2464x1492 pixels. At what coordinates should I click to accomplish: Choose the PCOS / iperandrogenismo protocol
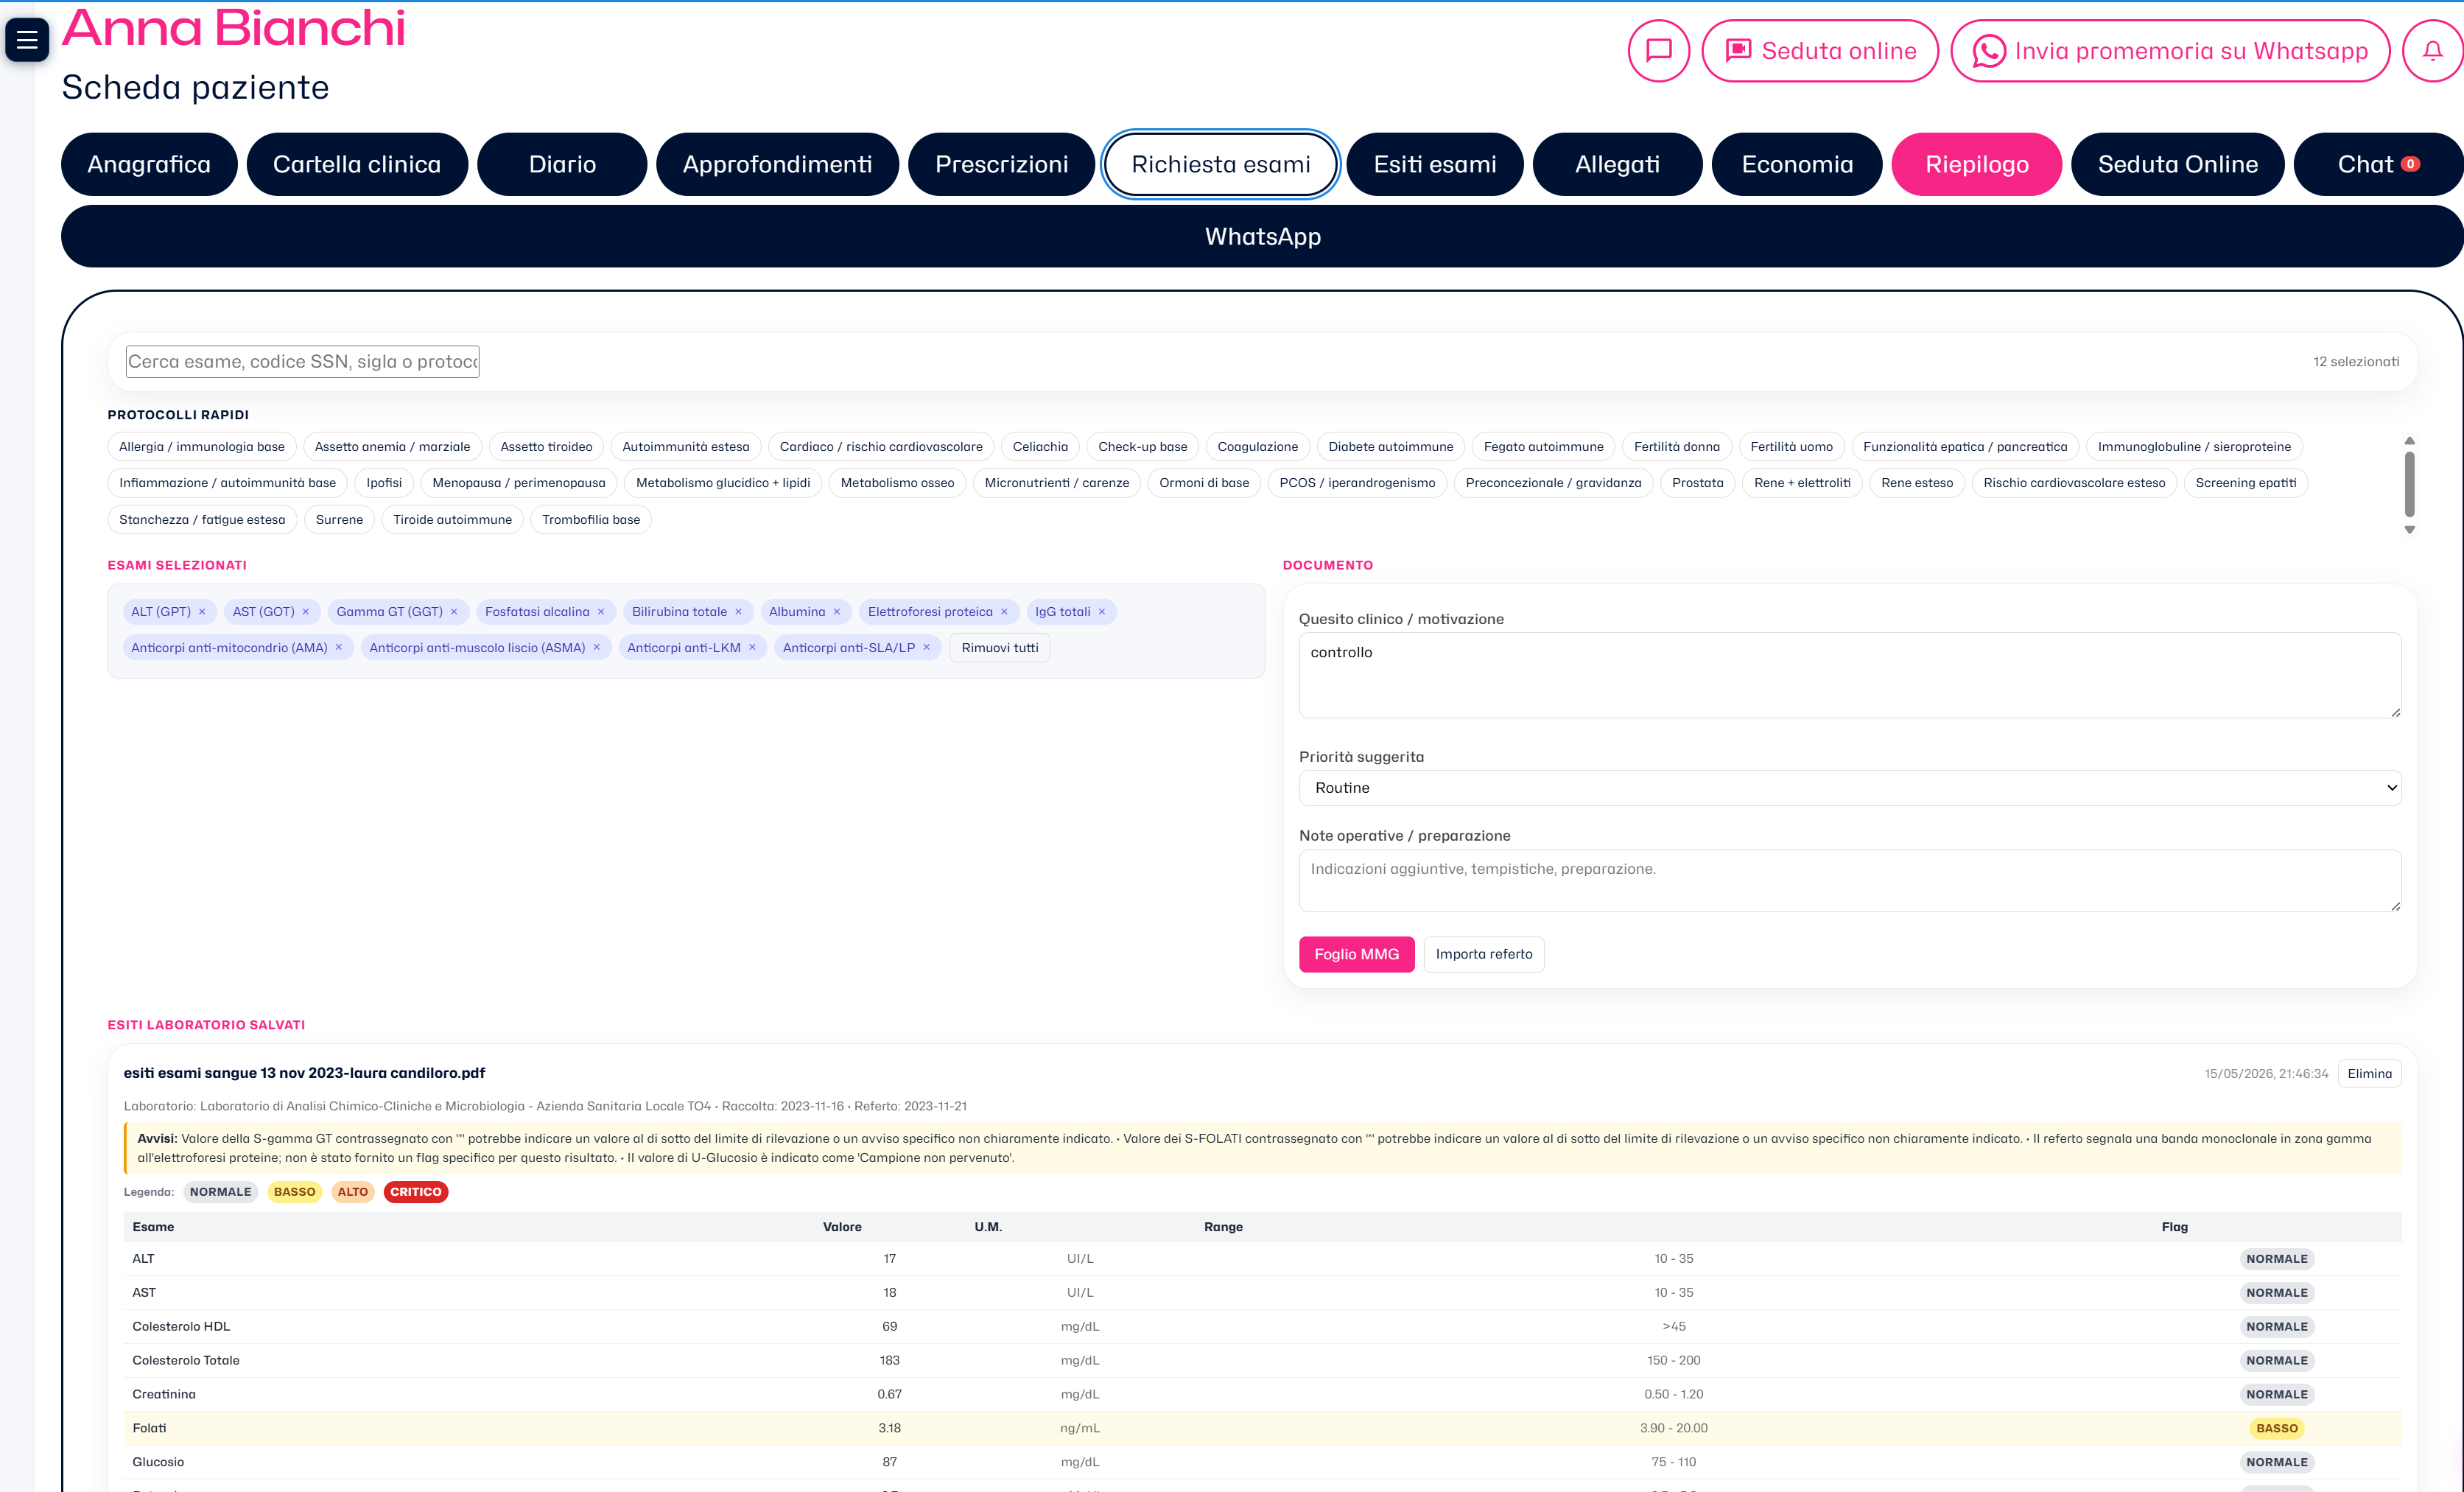coord(1357,483)
